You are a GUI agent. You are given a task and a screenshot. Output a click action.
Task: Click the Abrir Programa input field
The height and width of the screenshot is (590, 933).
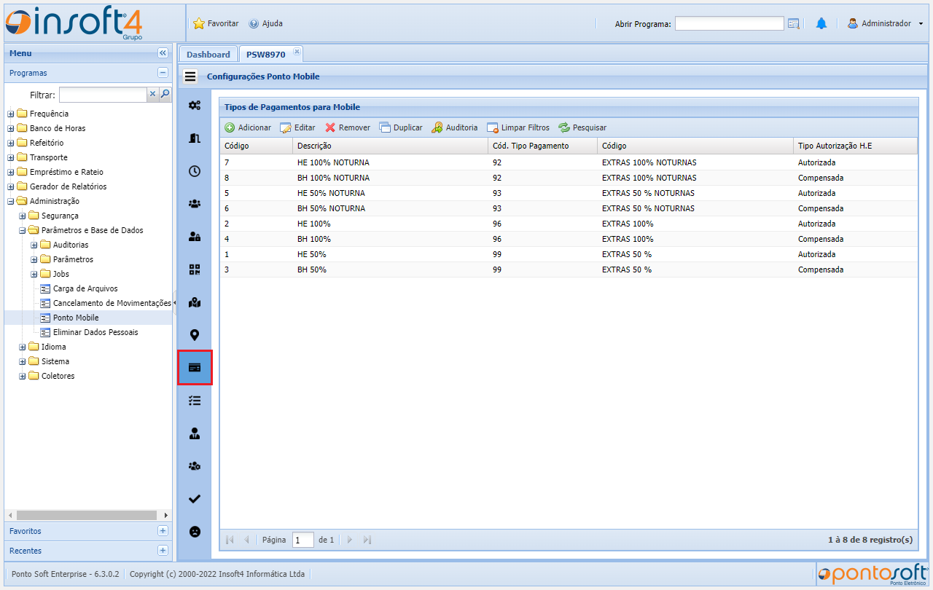729,24
